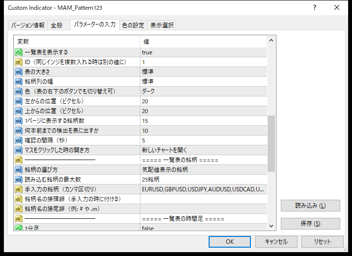Edit the 確認の間隔 value 5

coord(204,140)
